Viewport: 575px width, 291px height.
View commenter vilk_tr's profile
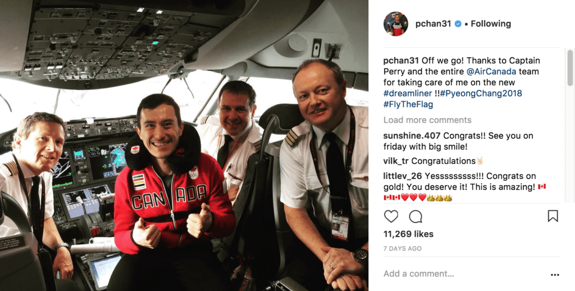pyautogui.click(x=396, y=161)
